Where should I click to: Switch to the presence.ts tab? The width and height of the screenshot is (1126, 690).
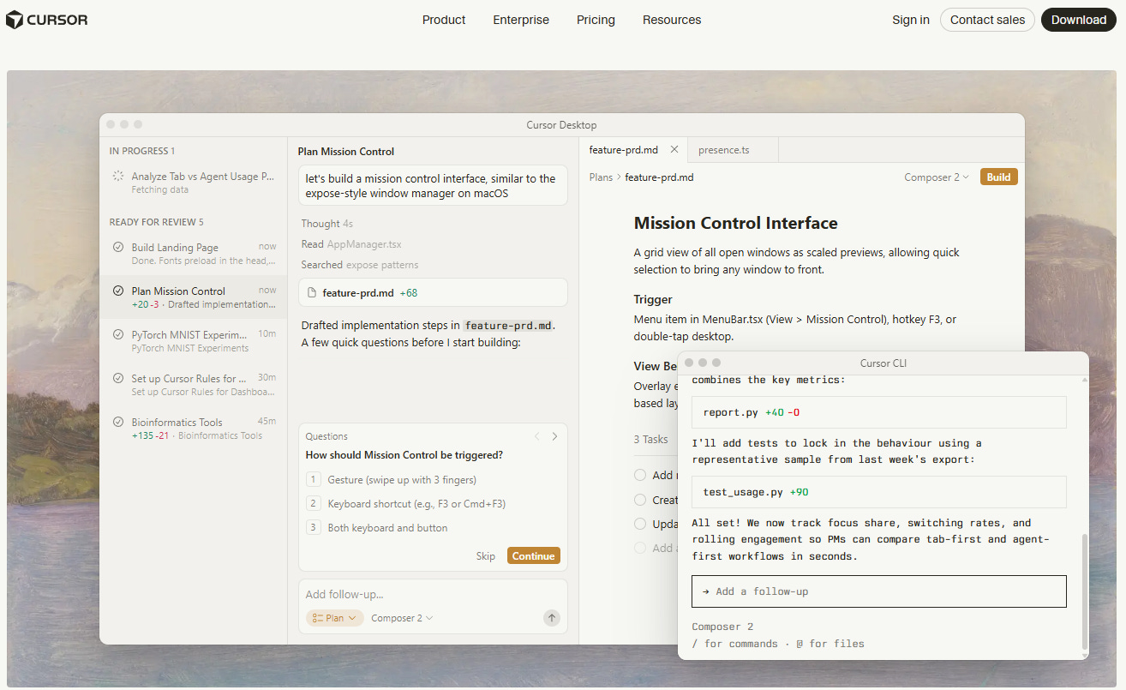point(724,150)
